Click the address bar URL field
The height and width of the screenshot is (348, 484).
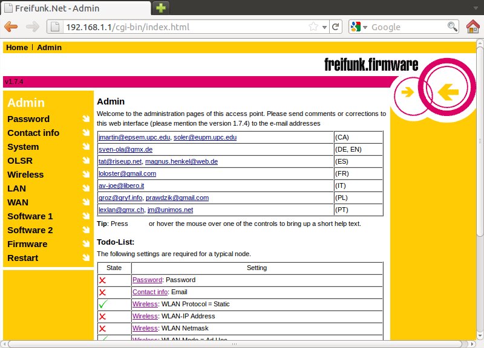(185, 27)
